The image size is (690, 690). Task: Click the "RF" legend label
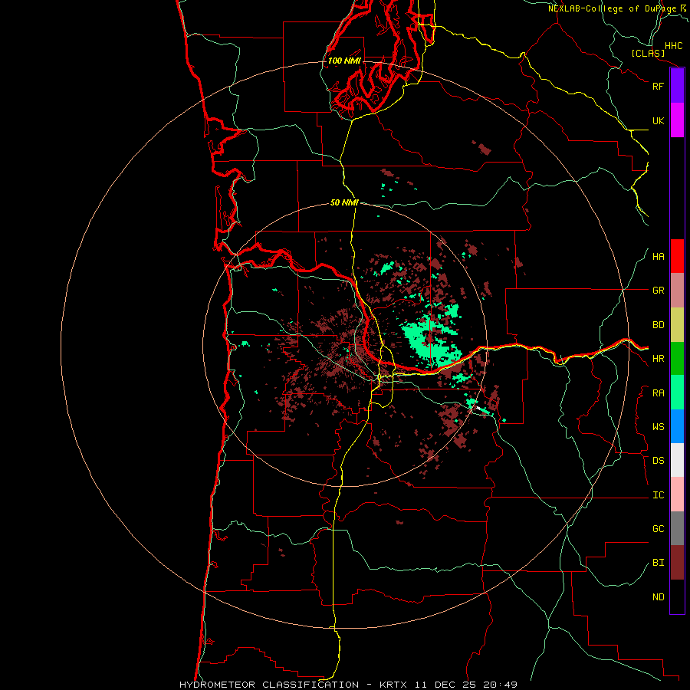(658, 86)
